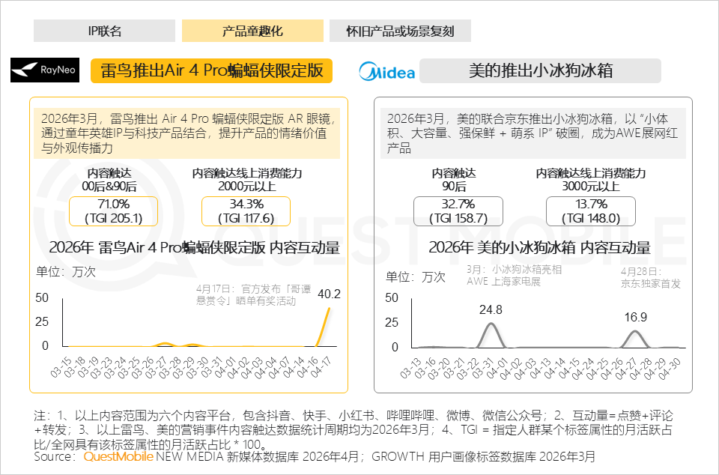The width and height of the screenshot is (719, 475).
Task: Click the 4月17日 官方发布 annotation text
Action: [254, 294]
